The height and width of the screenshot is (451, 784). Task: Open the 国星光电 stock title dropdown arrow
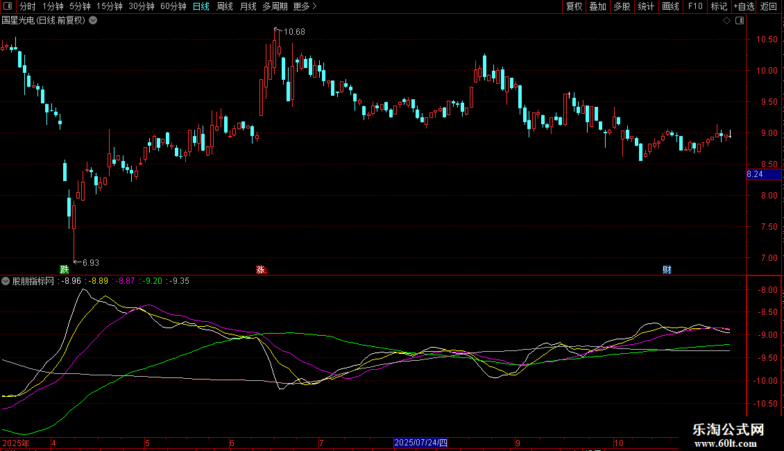[93, 21]
